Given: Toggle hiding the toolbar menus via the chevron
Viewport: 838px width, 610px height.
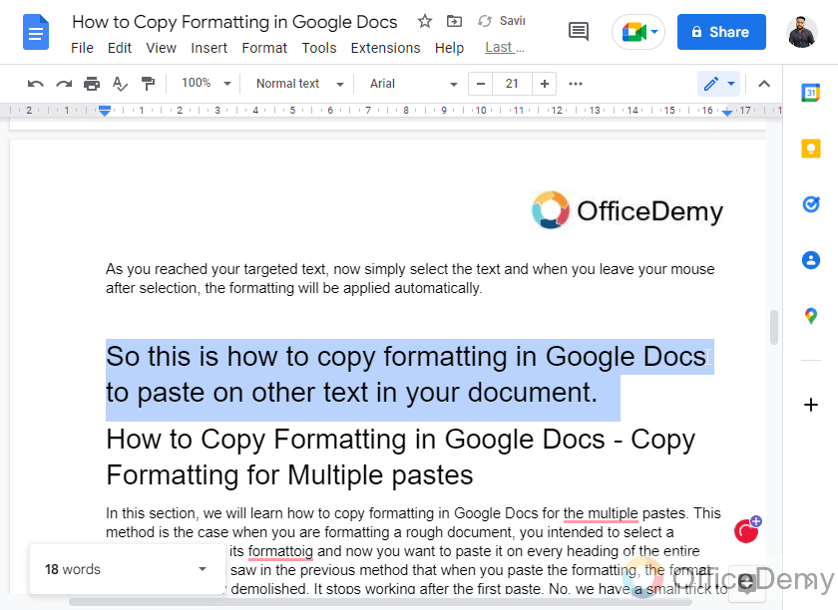Looking at the screenshot, I should [764, 84].
